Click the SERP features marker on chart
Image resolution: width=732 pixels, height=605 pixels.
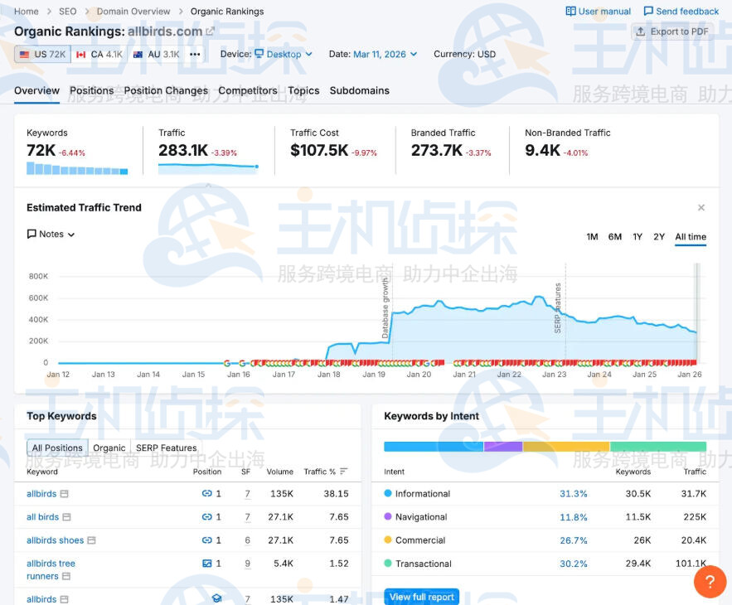pyautogui.click(x=559, y=308)
